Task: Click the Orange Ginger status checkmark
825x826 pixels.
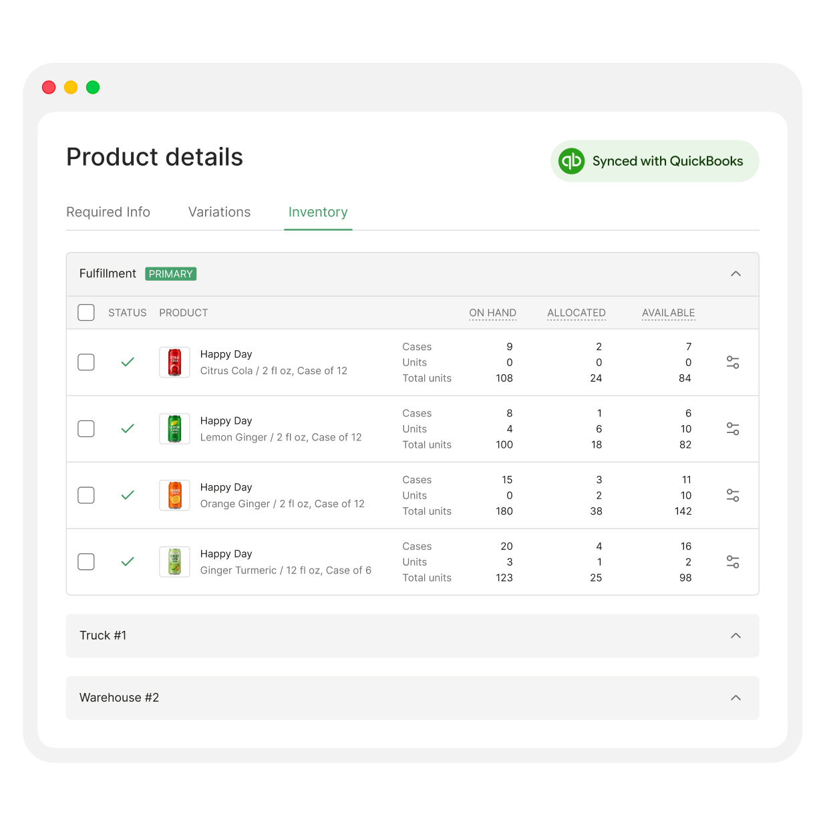Action: (x=128, y=495)
